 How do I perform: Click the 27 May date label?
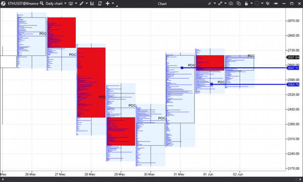pos(60,174)
